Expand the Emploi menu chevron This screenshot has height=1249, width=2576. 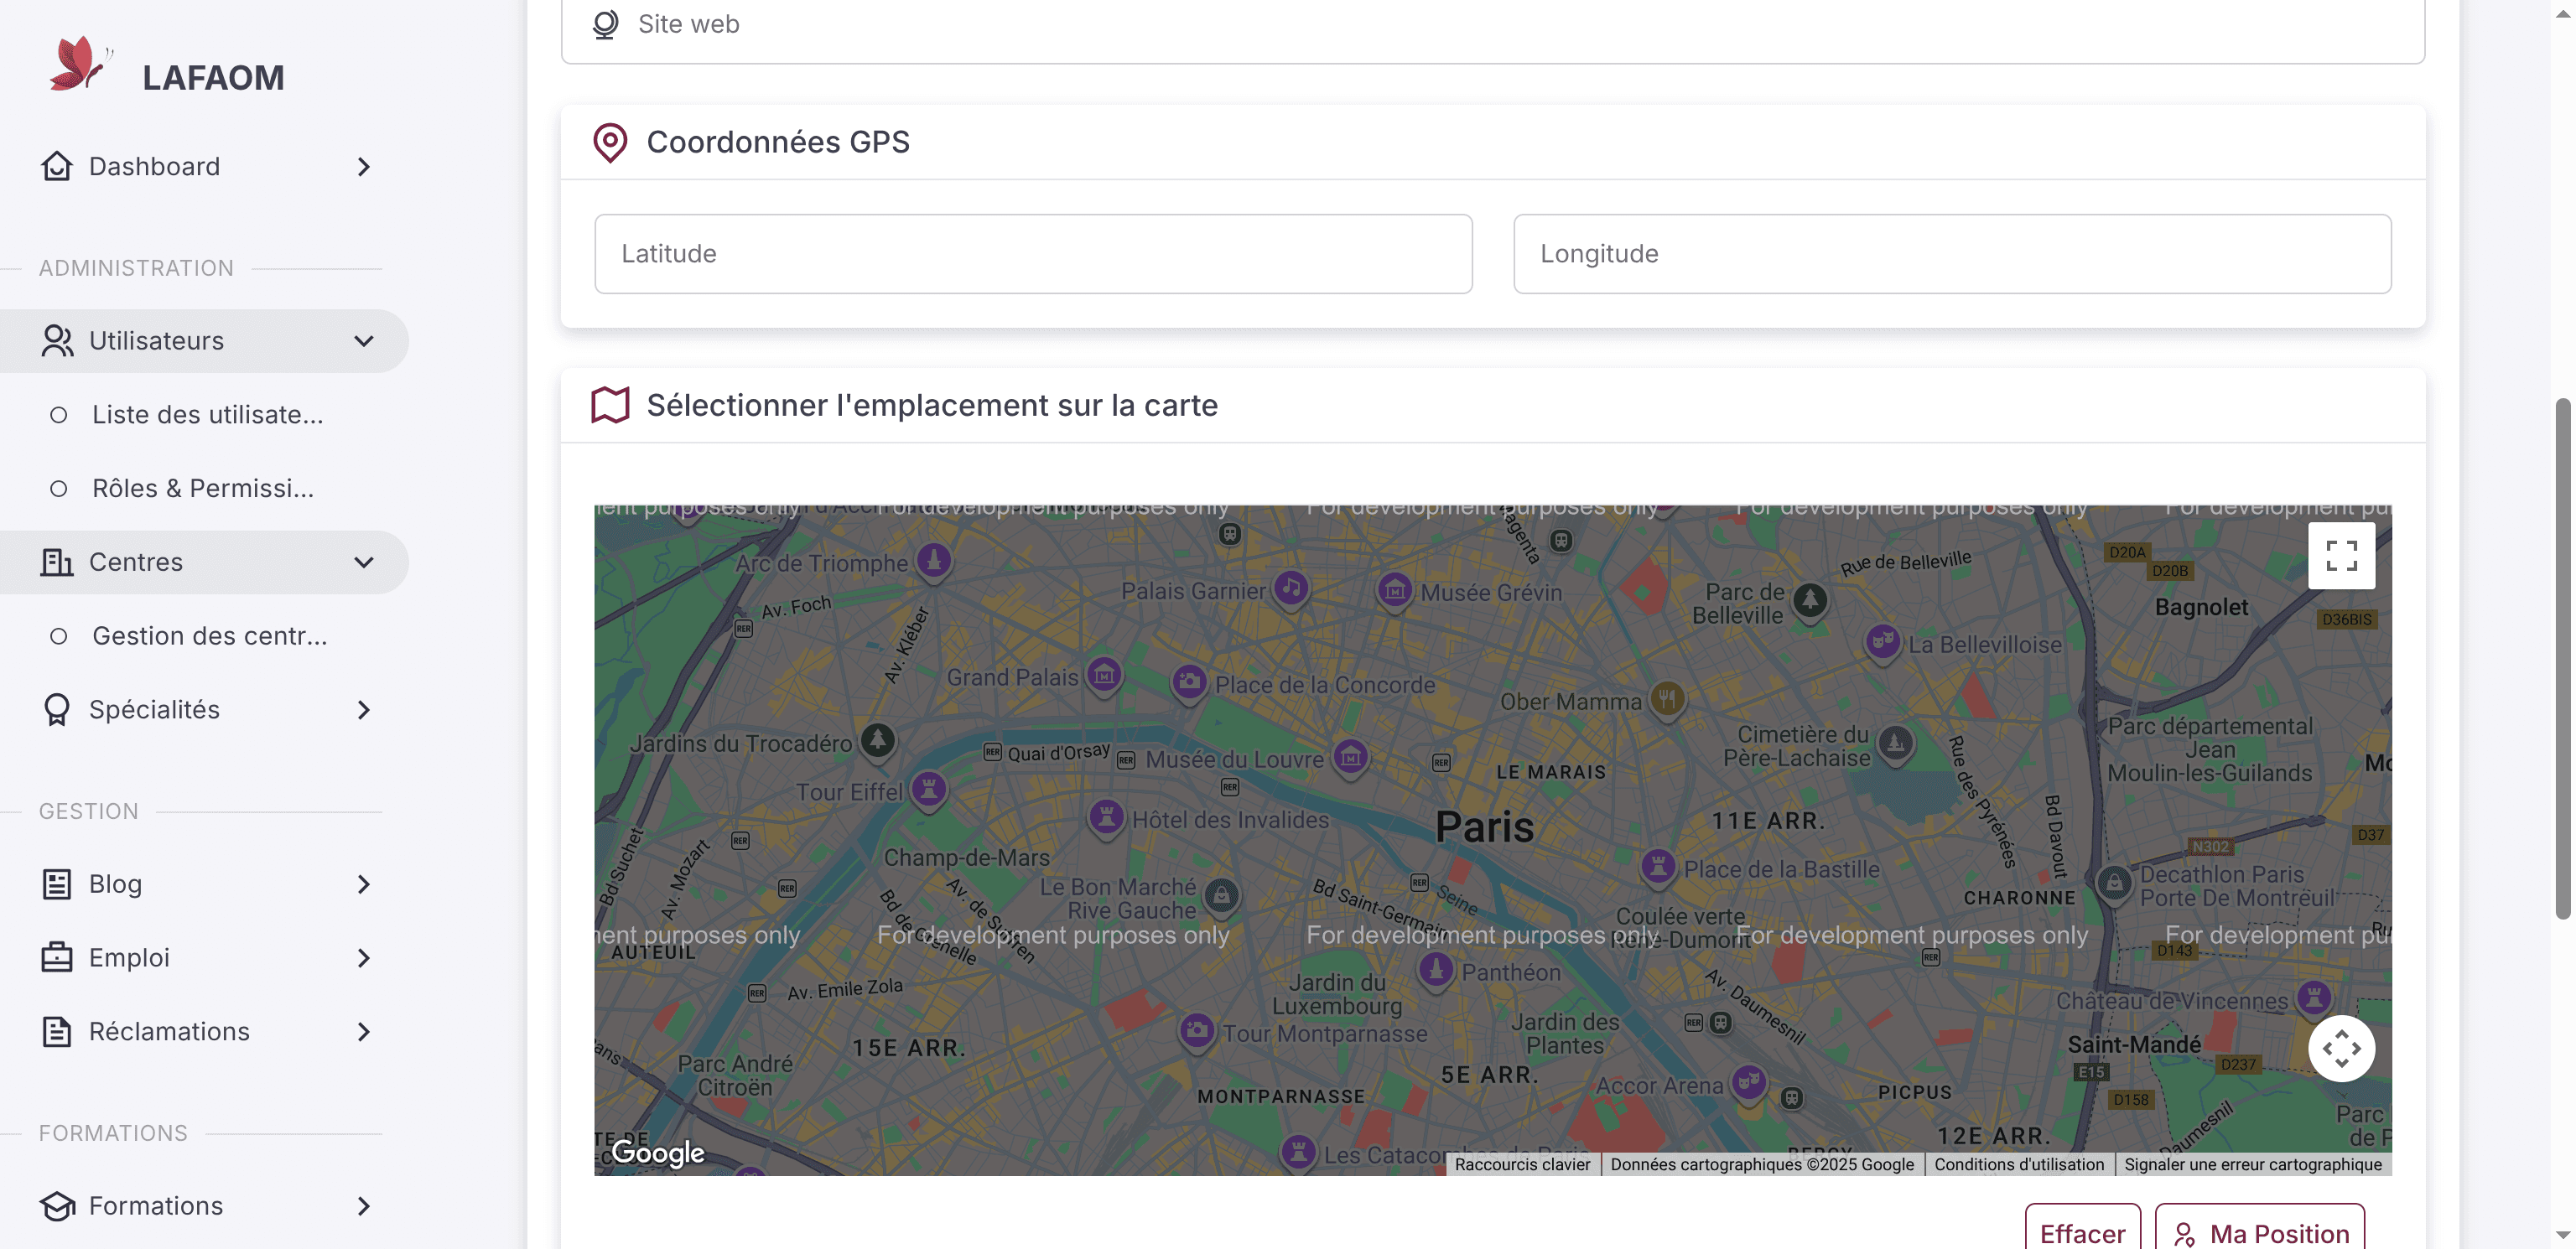tap(364, 958)
